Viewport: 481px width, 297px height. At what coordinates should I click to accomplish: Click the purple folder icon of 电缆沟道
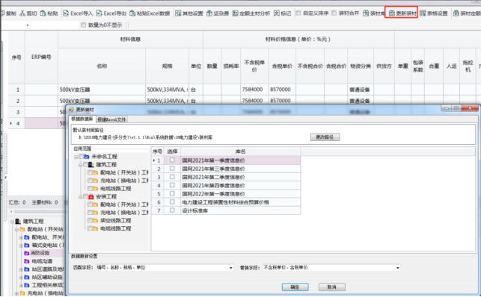[27, 261]
